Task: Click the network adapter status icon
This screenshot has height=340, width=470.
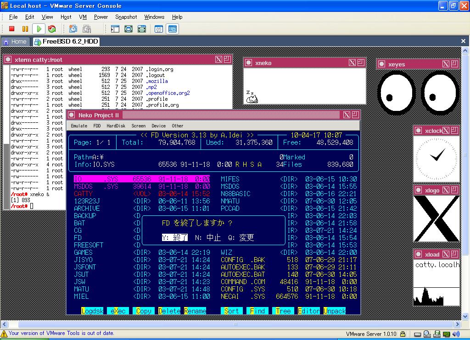Action: click(x=447, y=334)
